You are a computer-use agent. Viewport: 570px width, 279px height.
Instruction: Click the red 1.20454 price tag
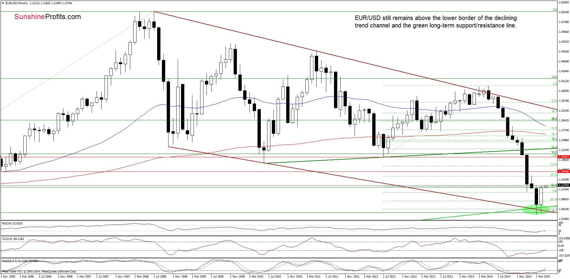click(x=564, y=157)
